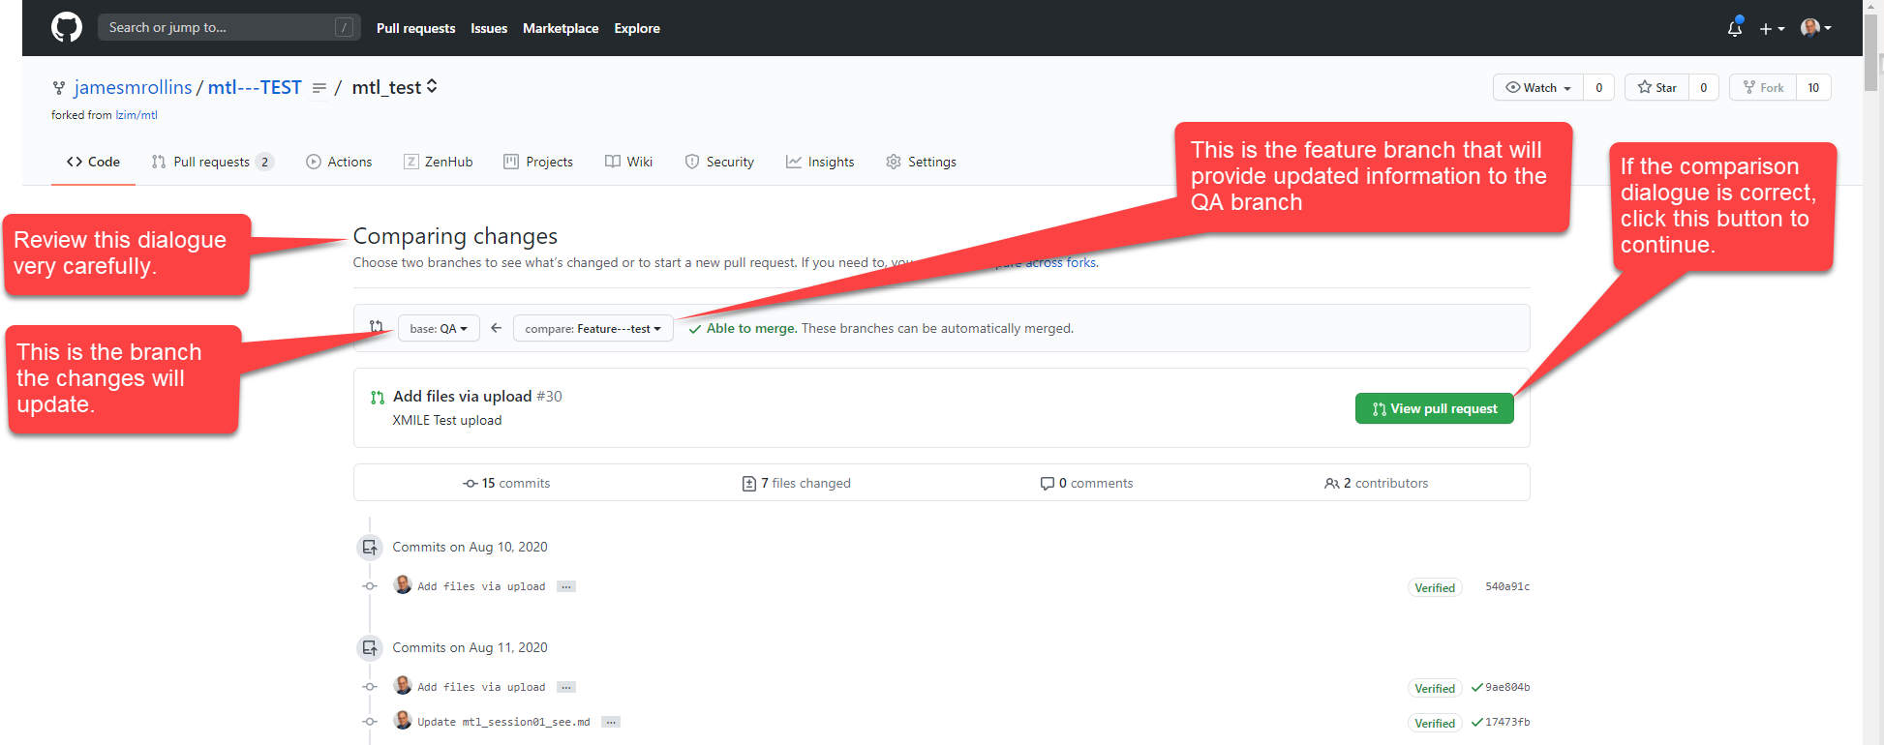Image resolution: width=1884 pixels, height=745 pixels.
Task: Click the compare icon beside base branch
Action: [377, 327]
